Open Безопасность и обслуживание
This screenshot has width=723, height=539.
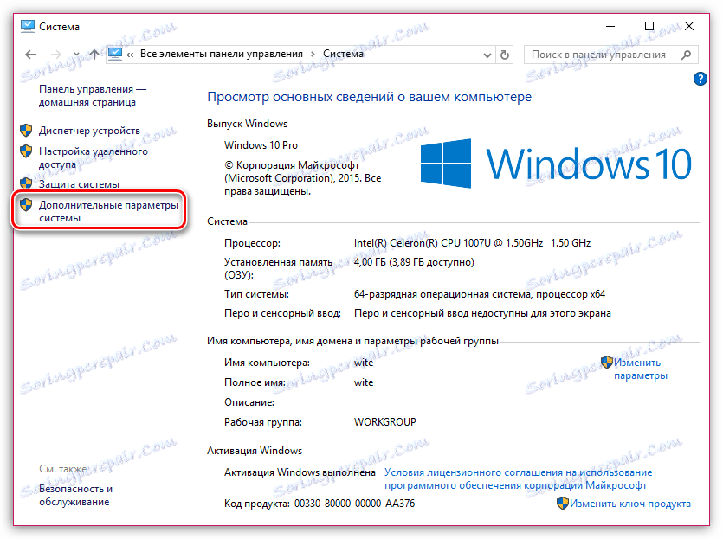click(x=75, y=495)
